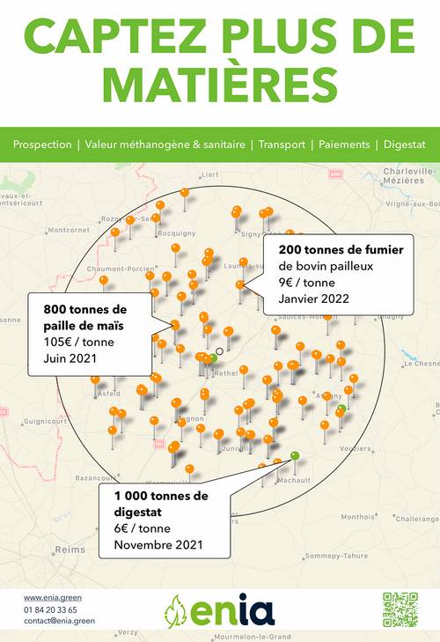
Task: Click the Guignicourt map label
Action: pos(45,421)
